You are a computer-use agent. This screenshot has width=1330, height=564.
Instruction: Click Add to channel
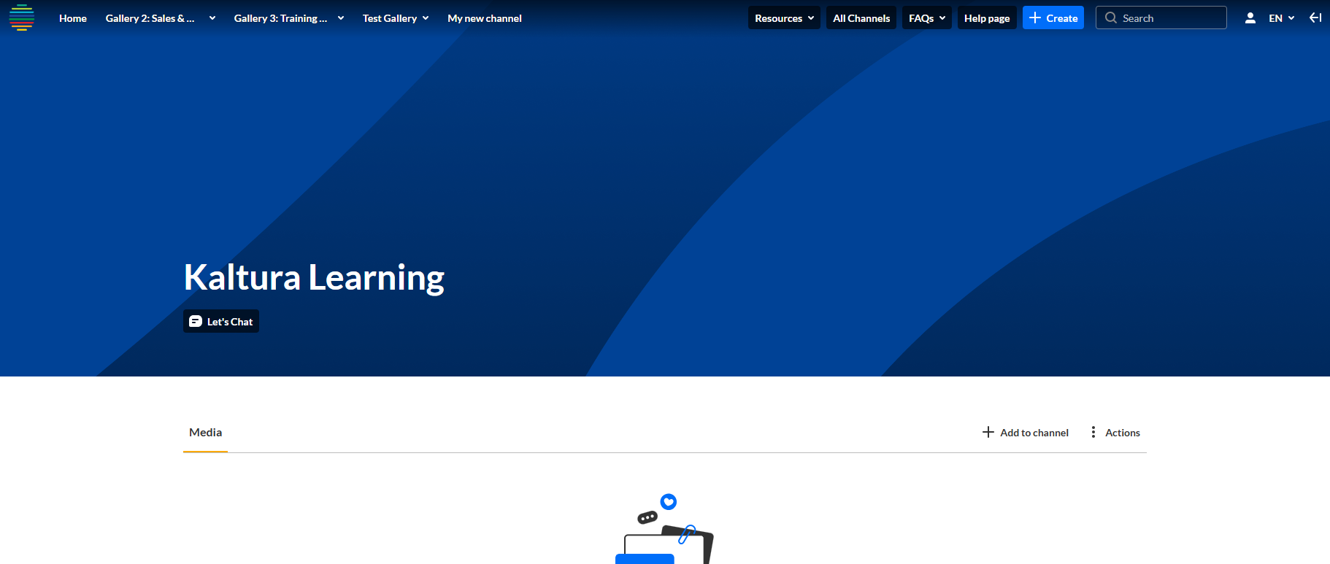pos(1026,433)
